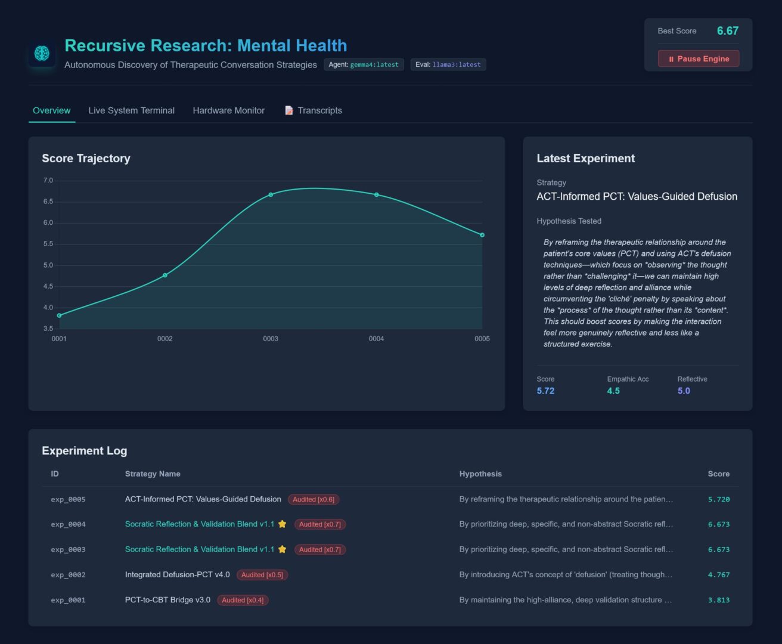Open Socratic Reflection link in exp_0003 row

click(x=200, y=549)
